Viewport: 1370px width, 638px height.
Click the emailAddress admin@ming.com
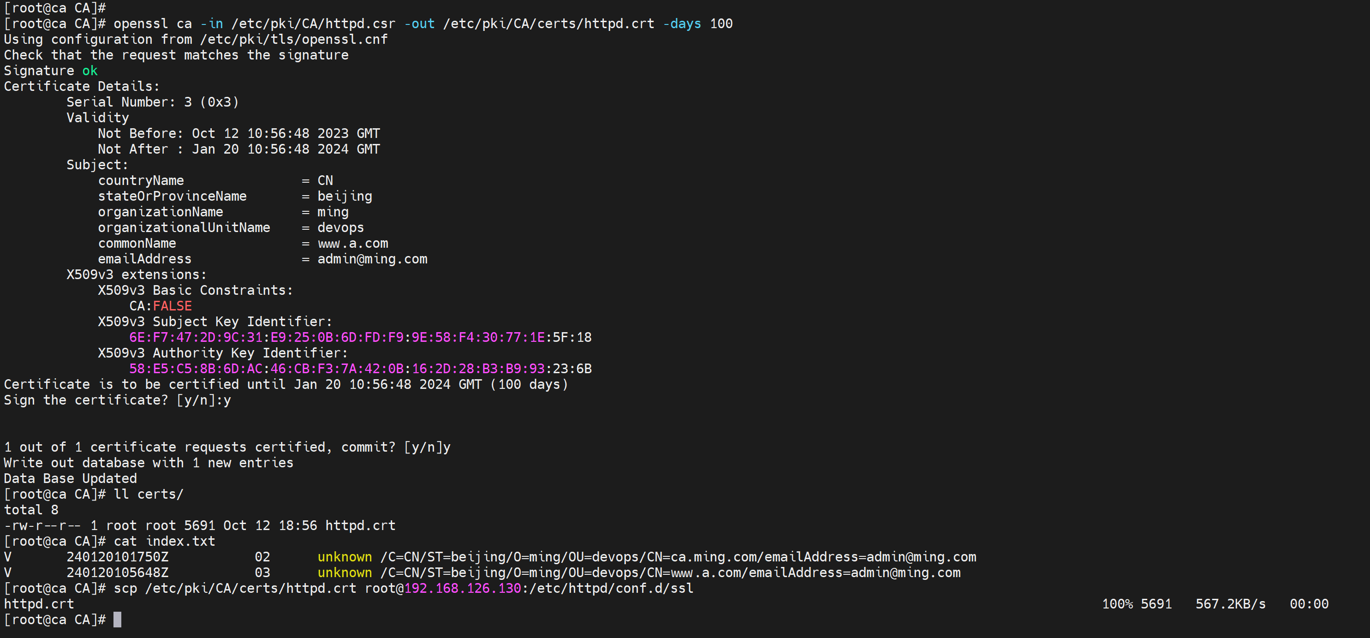point(372,259)
